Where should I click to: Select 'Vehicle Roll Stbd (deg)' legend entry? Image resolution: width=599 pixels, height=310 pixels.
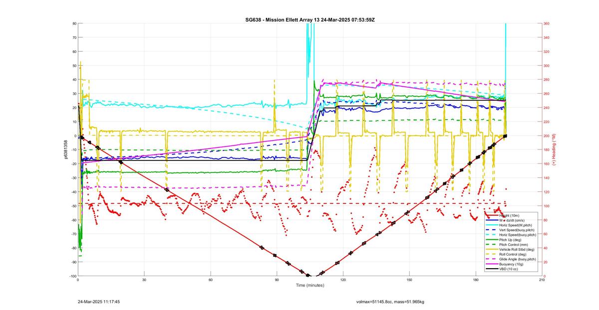click(518, 249)
